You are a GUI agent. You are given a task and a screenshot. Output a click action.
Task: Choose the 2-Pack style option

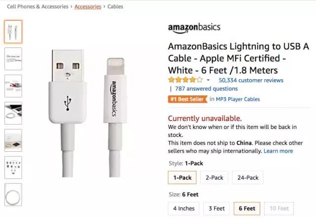click(214, 177)
